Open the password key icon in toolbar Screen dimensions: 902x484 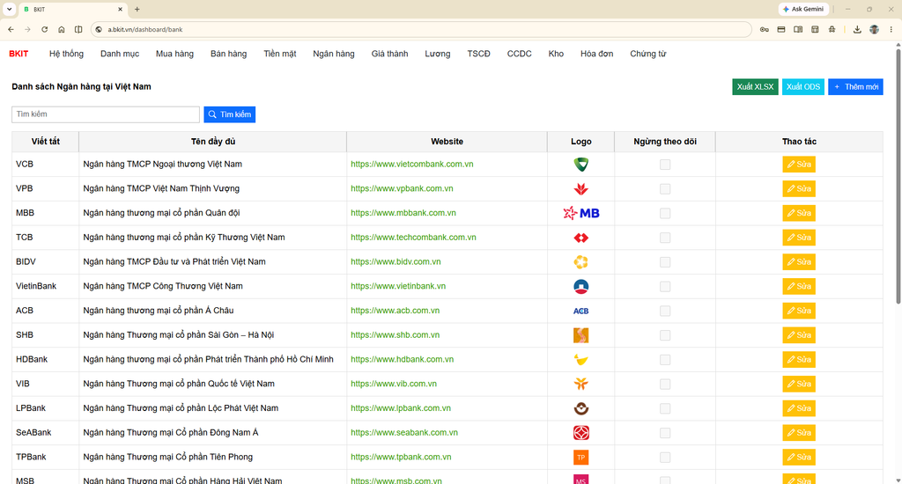[x=764, y=29]
